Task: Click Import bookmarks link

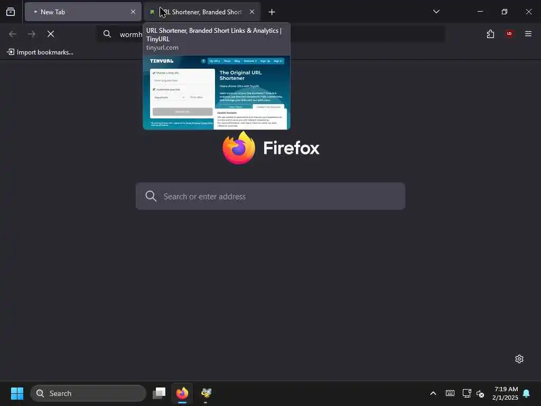Action: coord(40,52)
